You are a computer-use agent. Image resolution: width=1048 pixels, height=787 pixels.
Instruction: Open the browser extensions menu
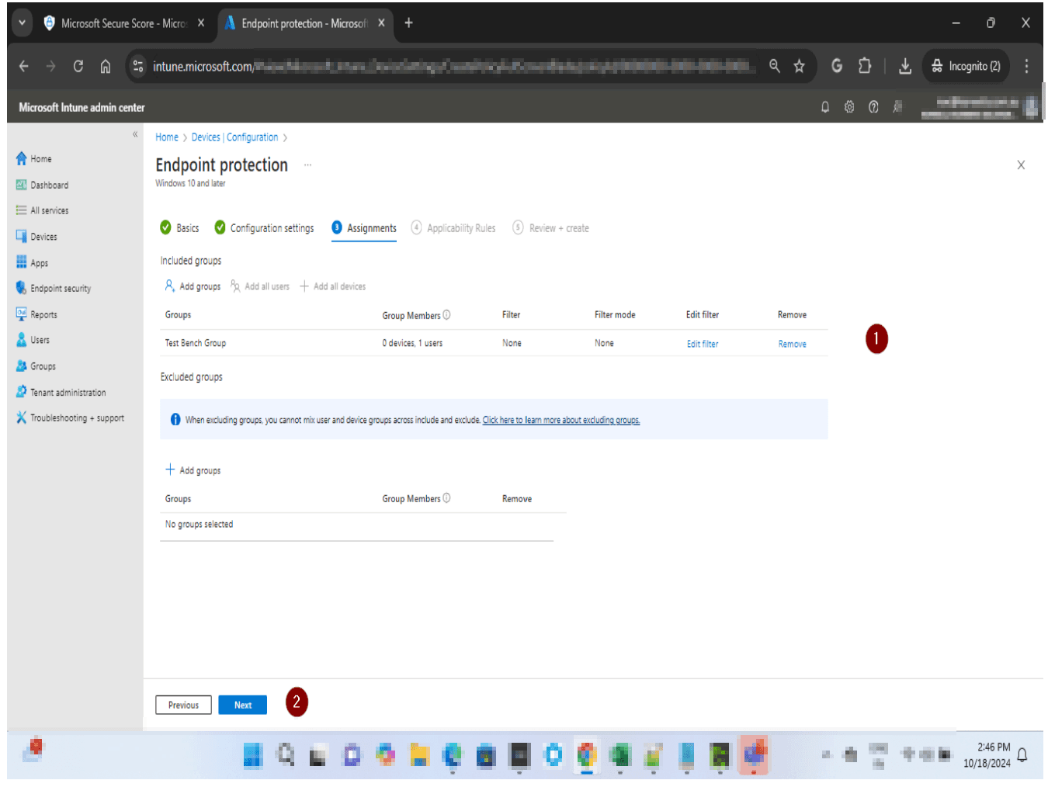pyautogui.click(x=865, y=67)
